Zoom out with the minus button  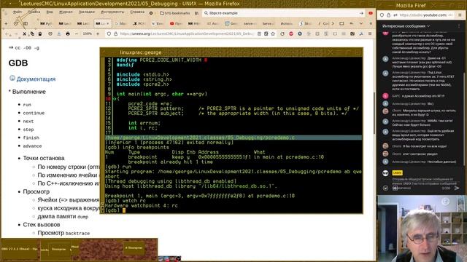(x=77, y=34)
